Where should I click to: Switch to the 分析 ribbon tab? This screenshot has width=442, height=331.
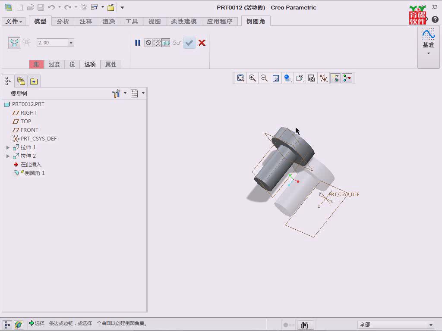63,22
